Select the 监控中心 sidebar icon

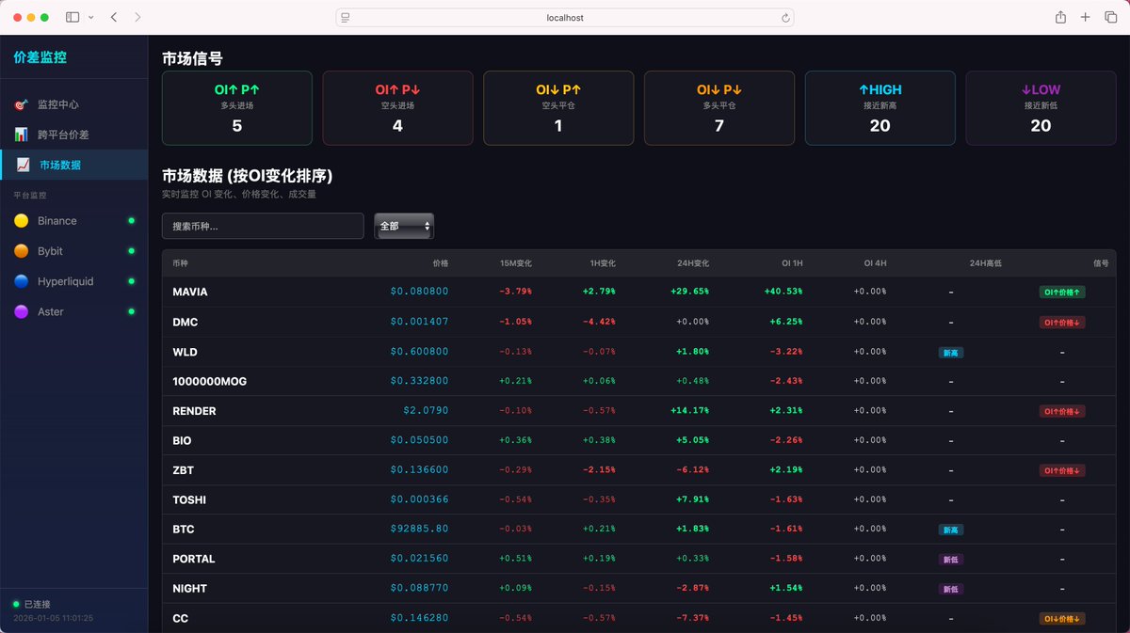tap(21, 105)
